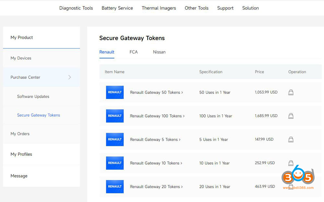Select Purchase Center in sidebar

point(41,77)
